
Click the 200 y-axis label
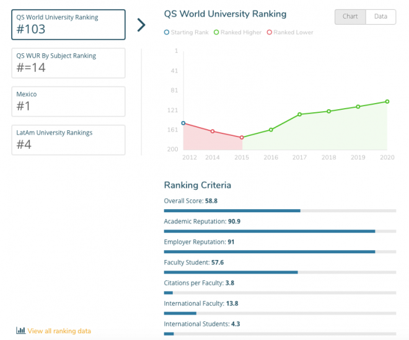(x=173, y=149)
